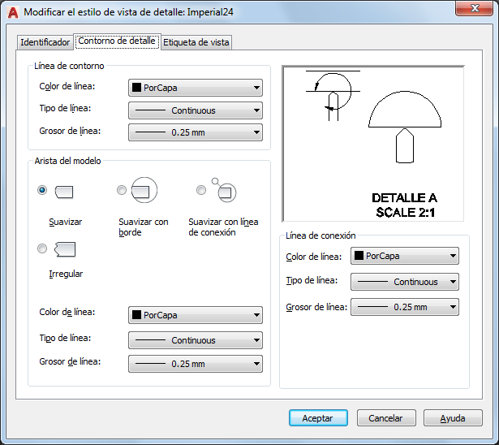This screenshot has height=445, width=499.
Task: Close the dialog with the X button
Action: (x=474, y=8)
